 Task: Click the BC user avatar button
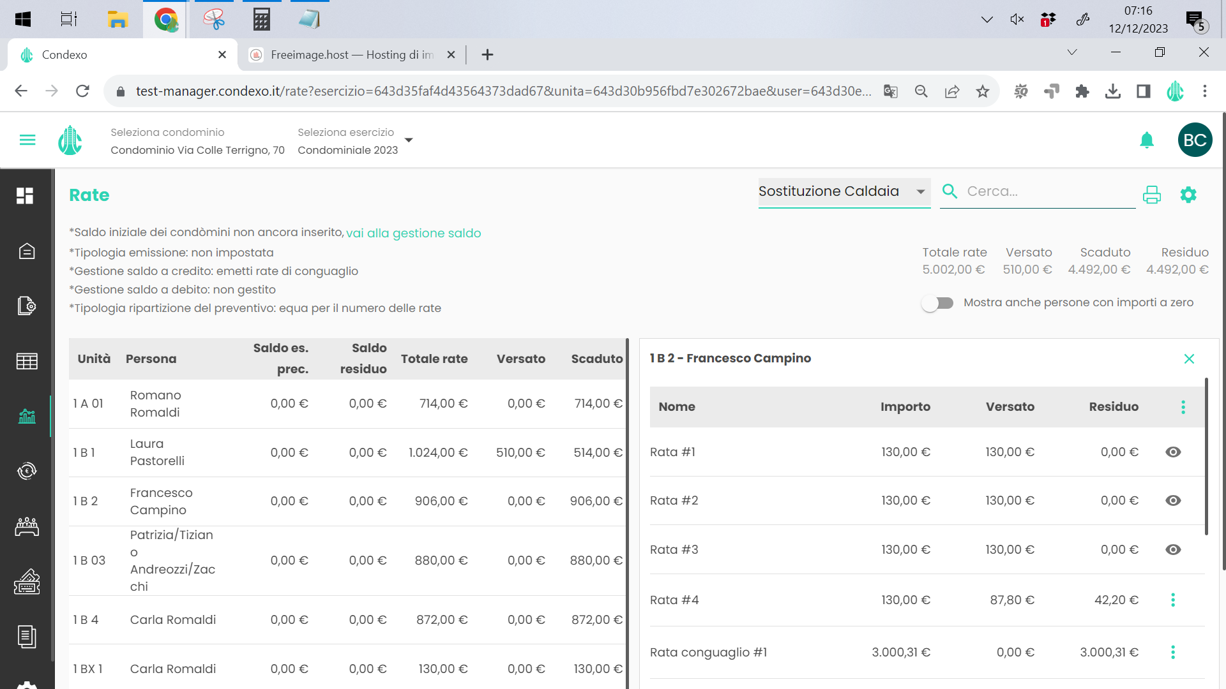click(1195, 140)
